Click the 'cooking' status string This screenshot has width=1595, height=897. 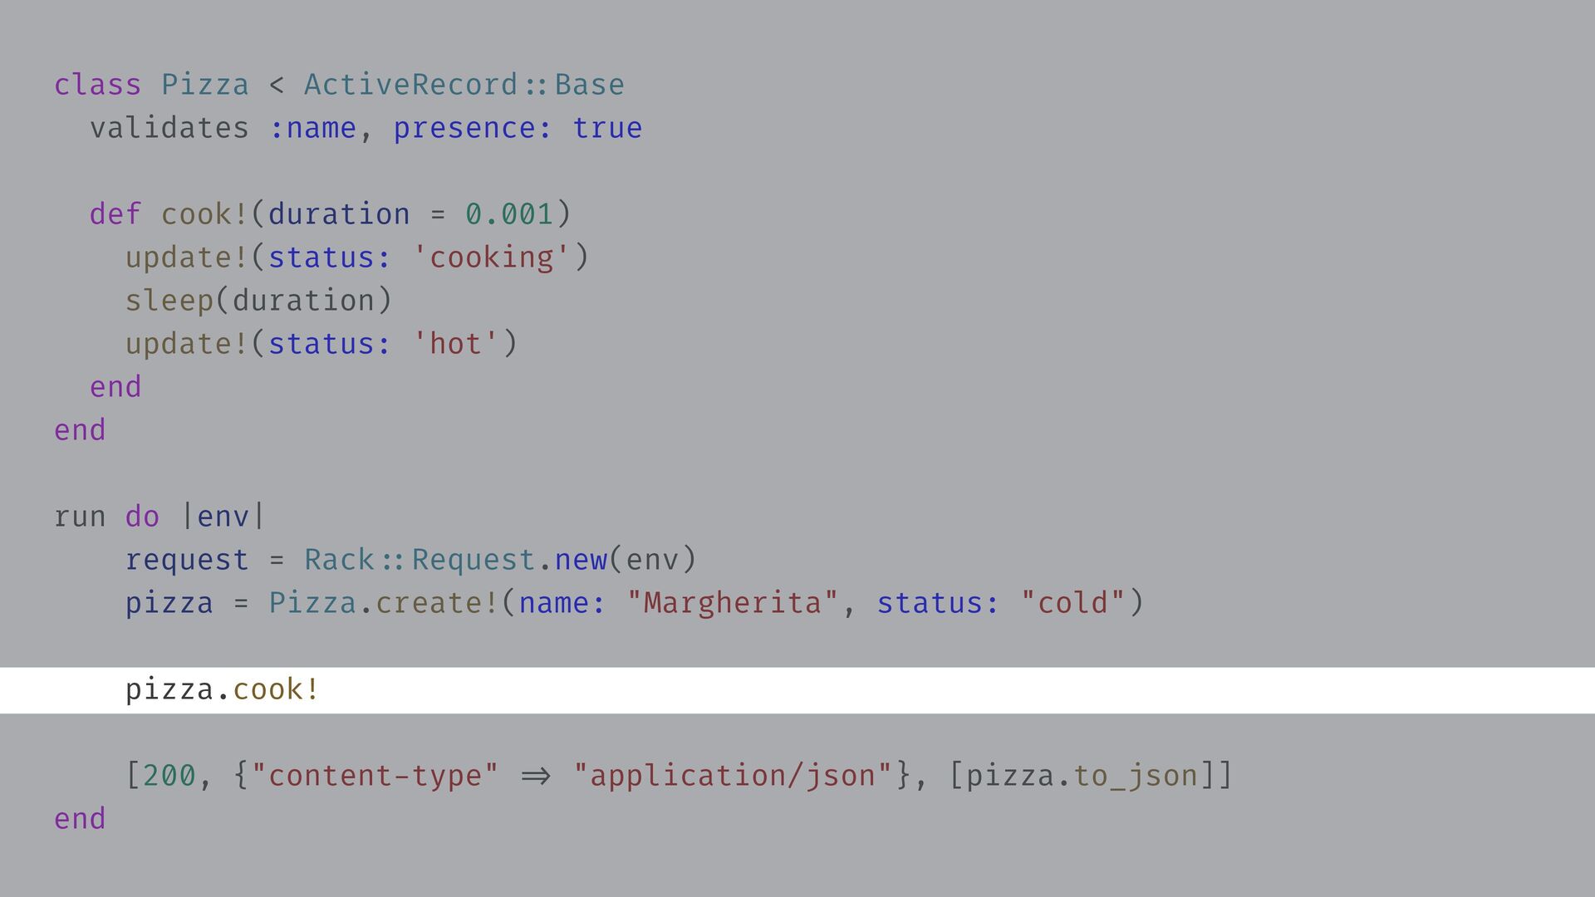coord(491,257)
